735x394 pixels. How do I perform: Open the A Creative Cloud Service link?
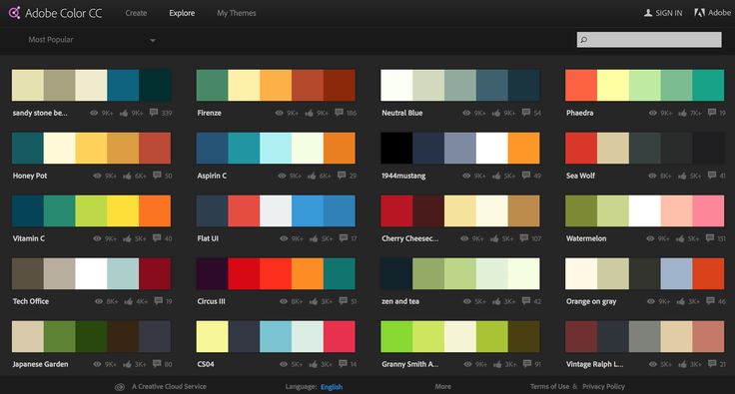click(169, 386)
